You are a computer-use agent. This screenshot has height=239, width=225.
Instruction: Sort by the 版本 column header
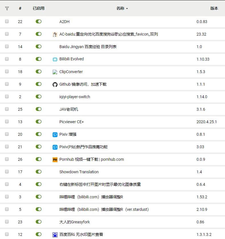(214, 8)
